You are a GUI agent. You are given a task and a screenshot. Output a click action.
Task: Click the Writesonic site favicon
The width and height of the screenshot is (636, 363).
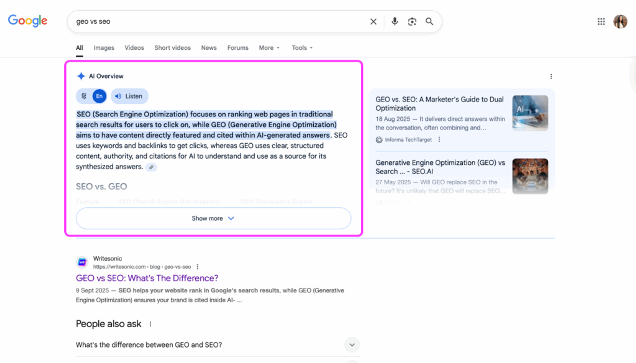coord(82,263)
